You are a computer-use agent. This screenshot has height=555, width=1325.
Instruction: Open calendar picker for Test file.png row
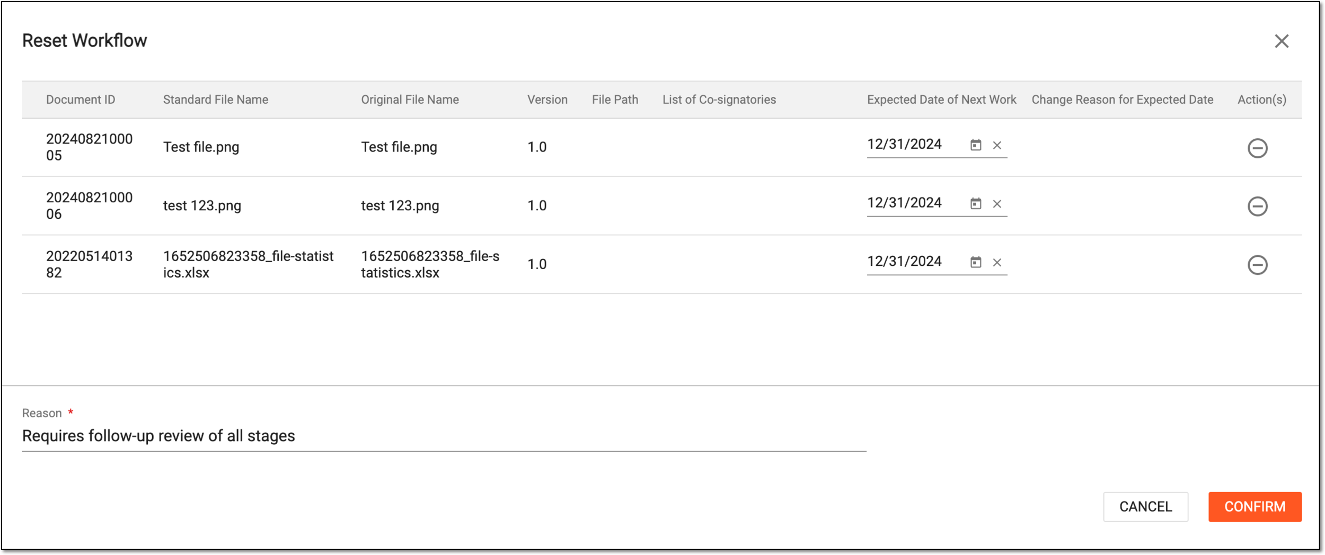tap(975, 145)
